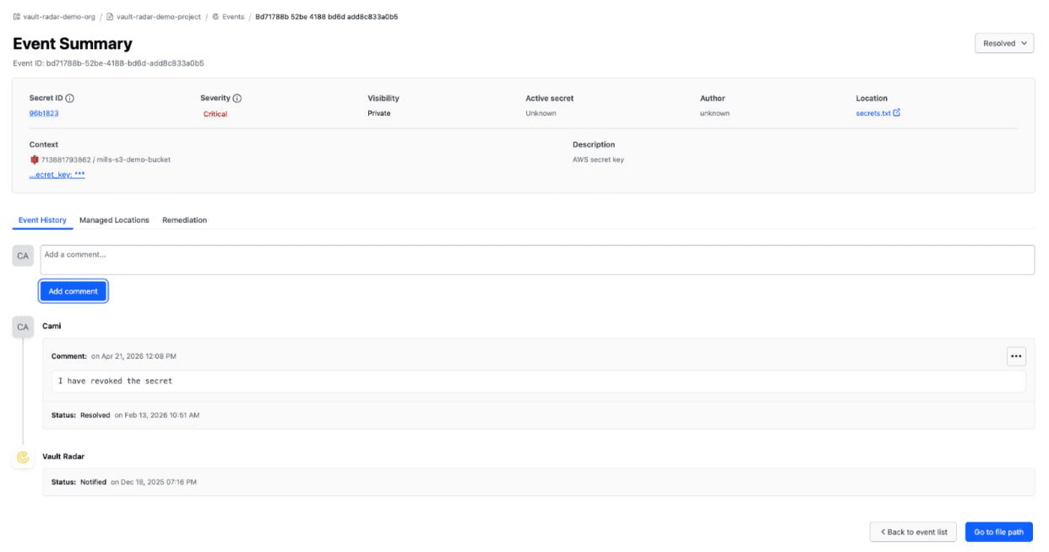Click the organization icon in the breadcrumb
The width and height of the screenshot is (1049, 552).
(x=17, y=17)
